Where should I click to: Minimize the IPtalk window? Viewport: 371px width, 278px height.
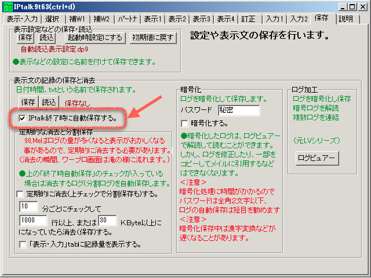[x=343, y=7]
